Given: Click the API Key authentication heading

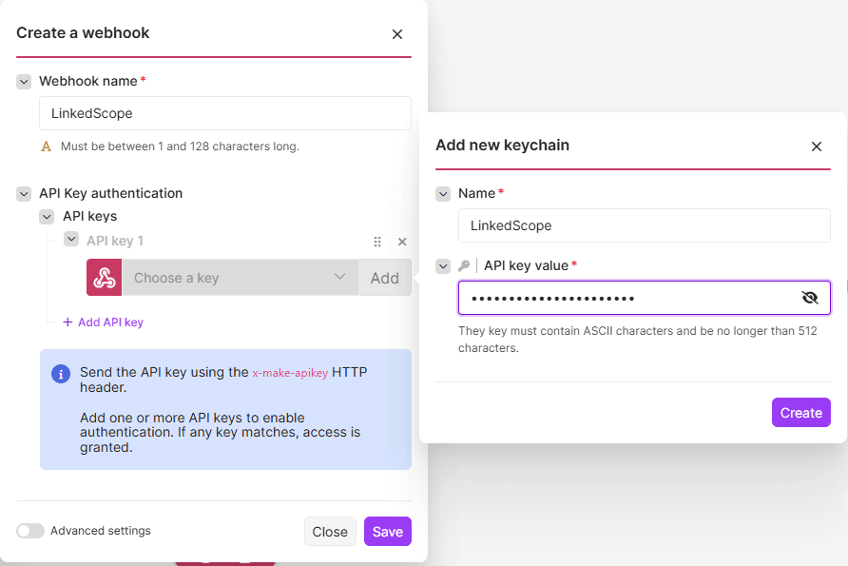Looking at the screenshot, I should pos(111,193).
